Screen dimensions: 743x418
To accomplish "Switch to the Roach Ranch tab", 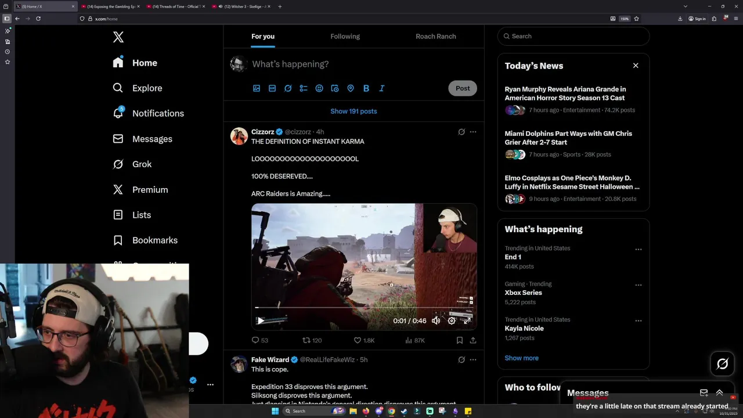I will pos(436,36).
